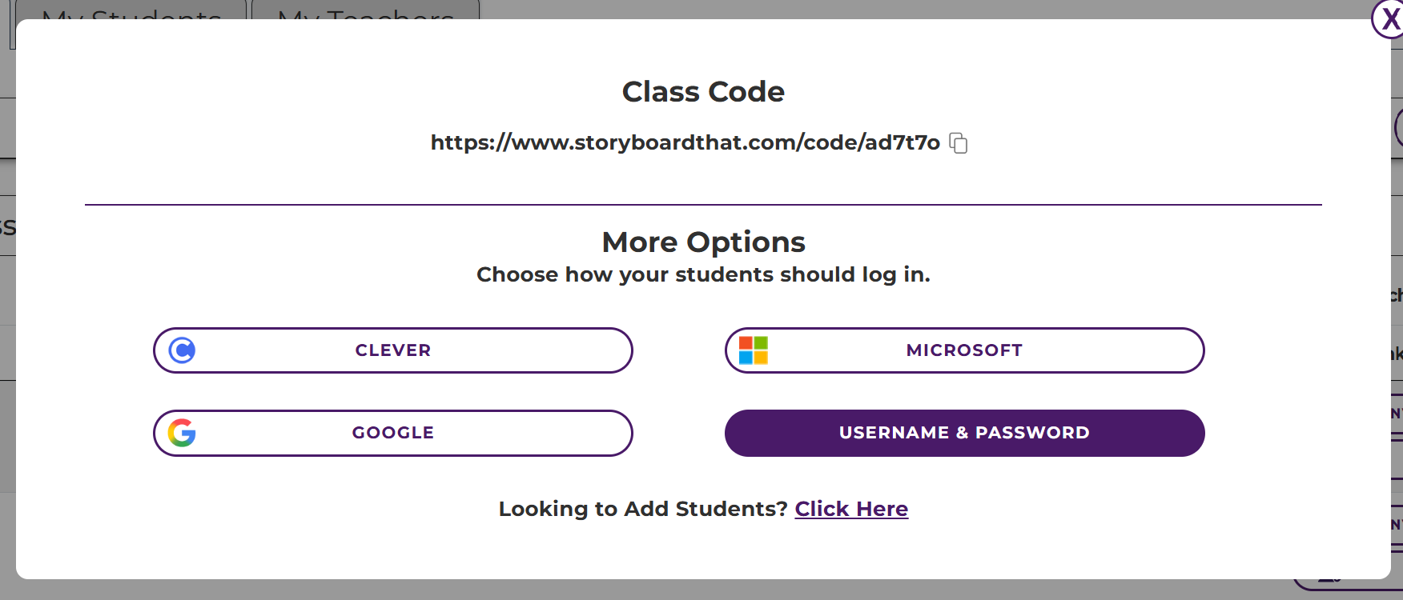
Task: Select Username & Password login
Action: tap(964, 433)
